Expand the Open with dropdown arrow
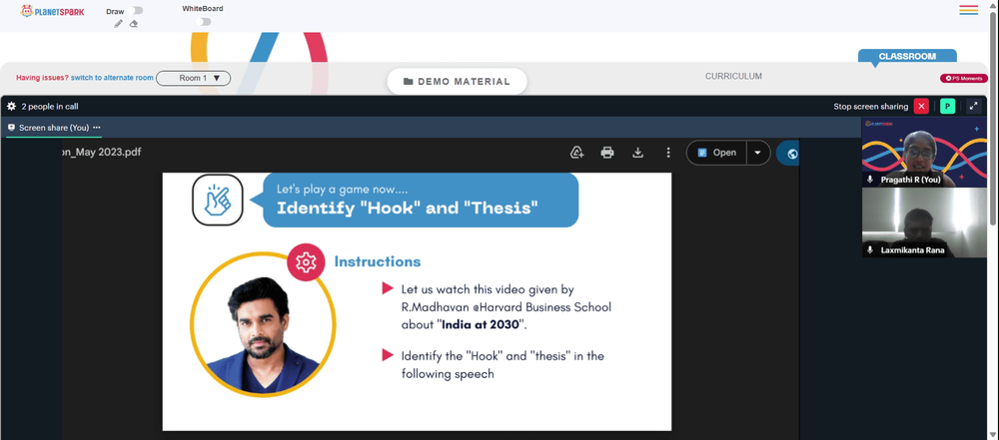The height and width of the screenshot is (440, 999). pos(758,153)
